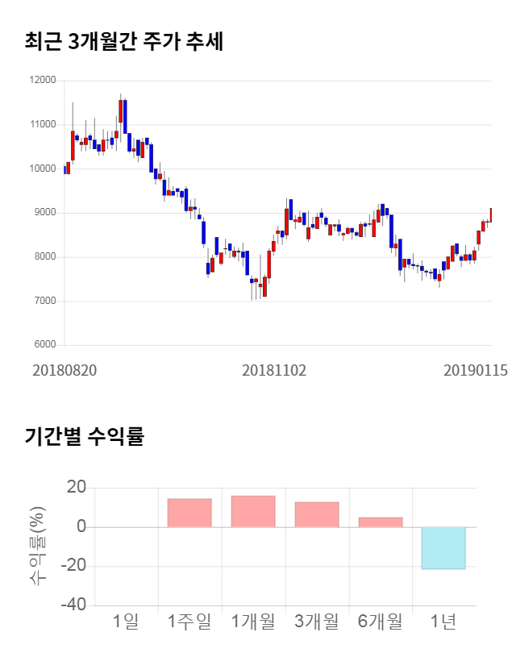Viewport: 516px width, 653px height.
Task: Click the small pink 6개월 return bar
Action: [x=380, y=522]
